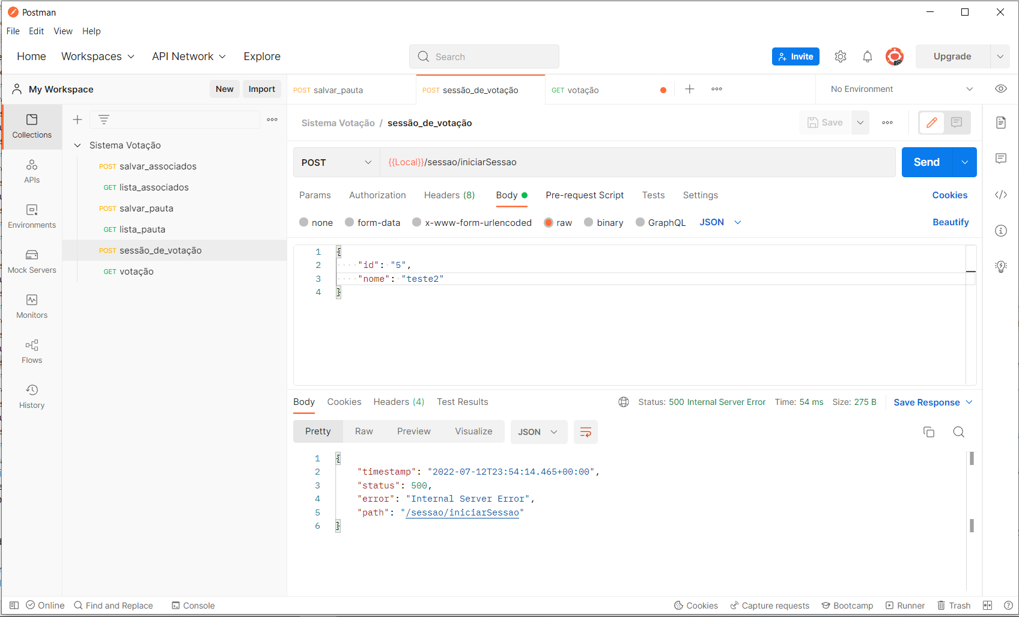Open the Workspaces dropdown
Image resolution: width=1019 pixels, height=617 pixels.
pos(98,56)
